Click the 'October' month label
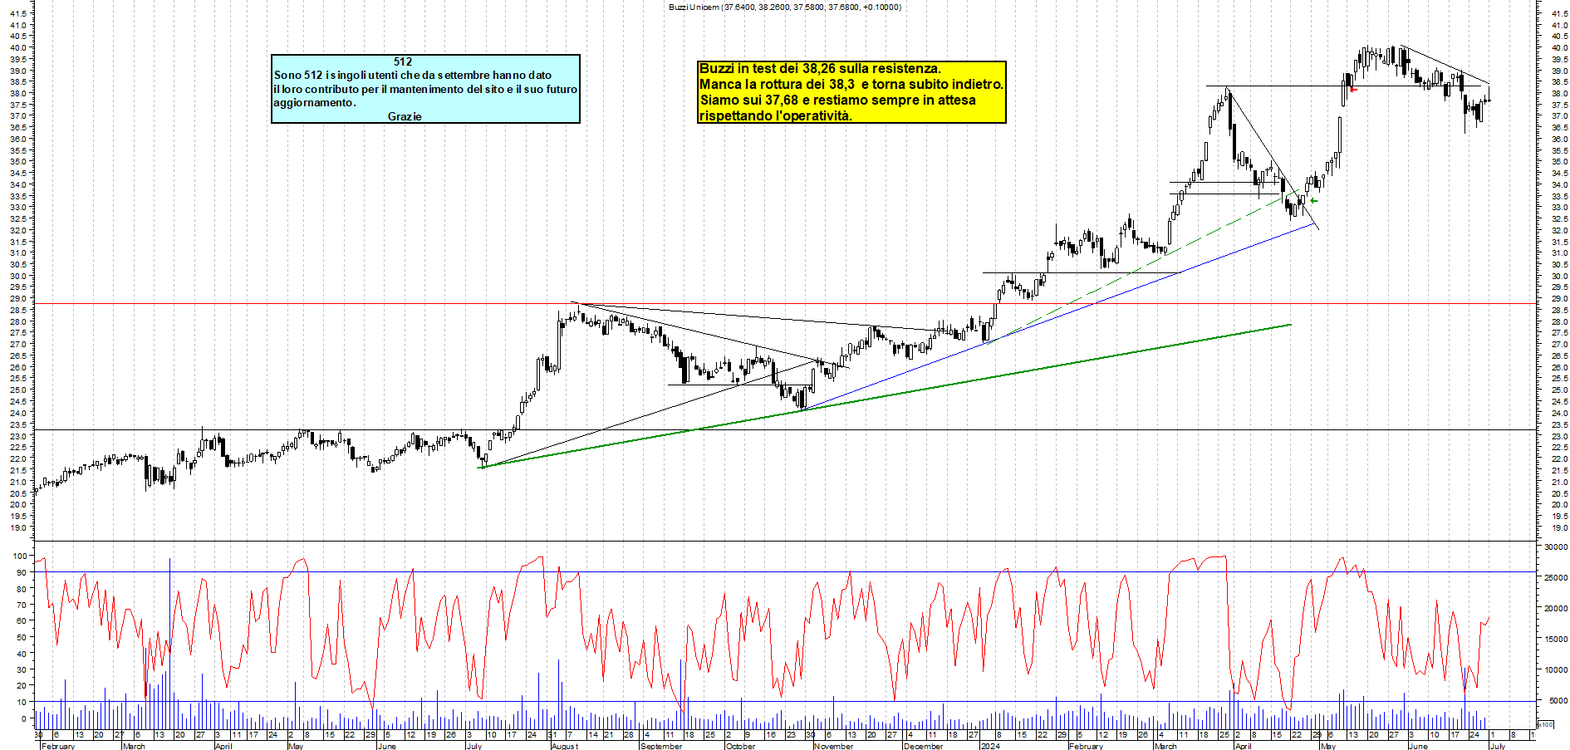The image size is (1570, 750). point(740,746)
